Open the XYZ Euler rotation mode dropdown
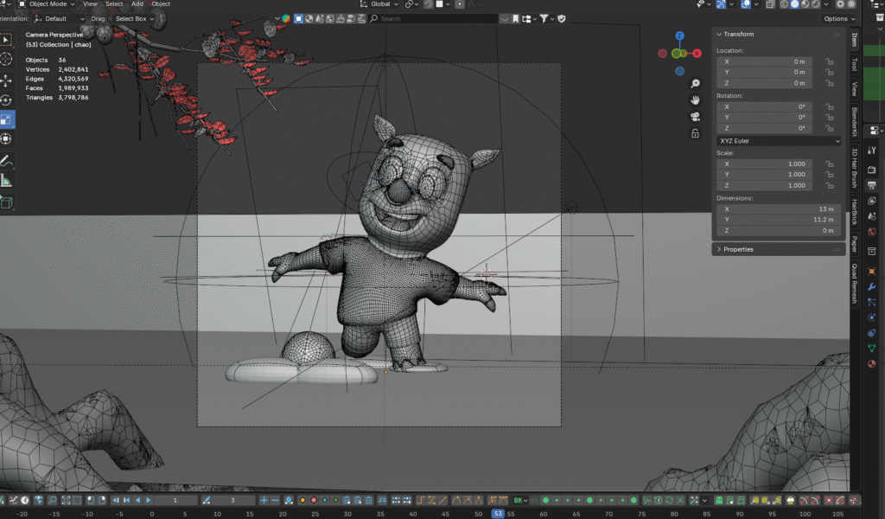 pos(778,141)
